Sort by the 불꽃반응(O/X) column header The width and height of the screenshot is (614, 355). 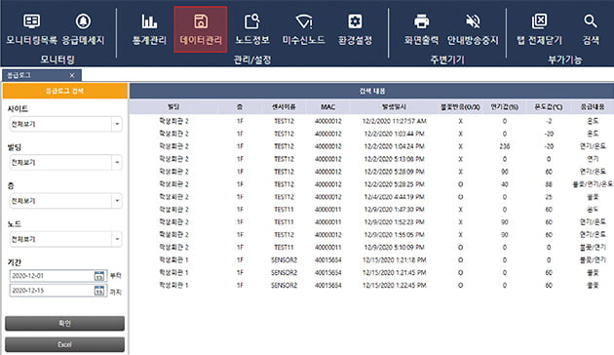460,106
